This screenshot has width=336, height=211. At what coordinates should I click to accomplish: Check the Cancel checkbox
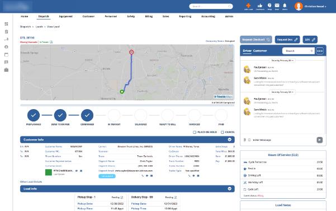coord(223,132)
